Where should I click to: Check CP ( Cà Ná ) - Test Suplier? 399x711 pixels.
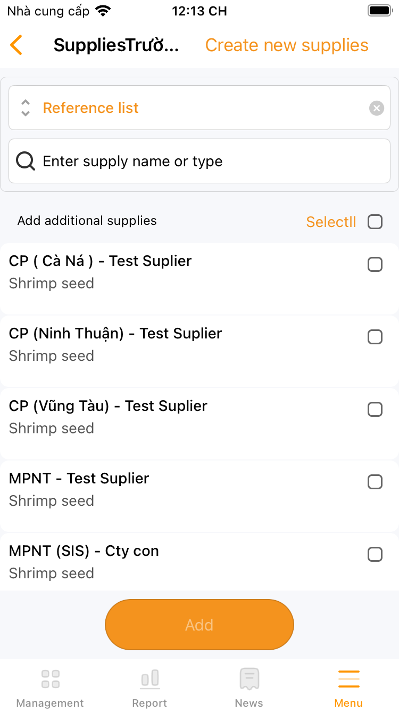point(375,264)
